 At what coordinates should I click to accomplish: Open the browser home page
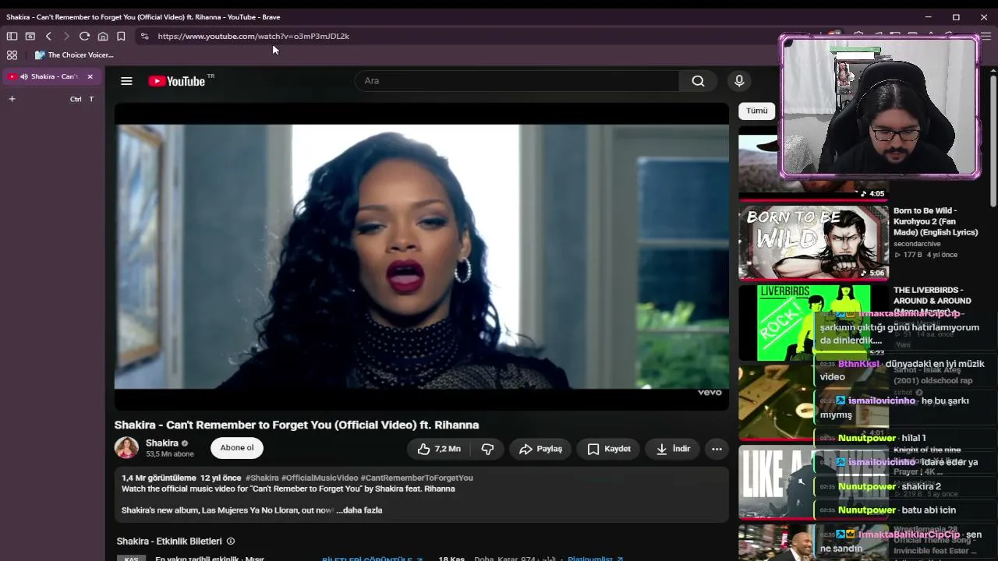pos(103,36)
